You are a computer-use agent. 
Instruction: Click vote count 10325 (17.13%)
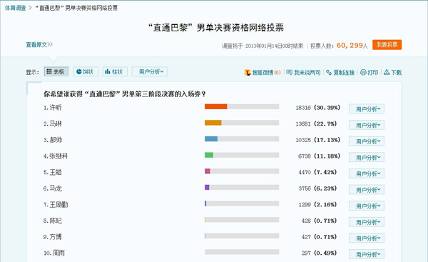coord(317,140)
